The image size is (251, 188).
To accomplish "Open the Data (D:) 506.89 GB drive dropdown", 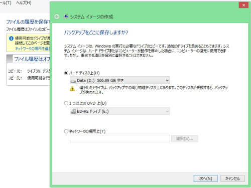I will click(x=120, y=80).
